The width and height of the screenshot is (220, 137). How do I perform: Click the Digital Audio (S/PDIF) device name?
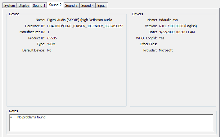click(x=79, y=20)
